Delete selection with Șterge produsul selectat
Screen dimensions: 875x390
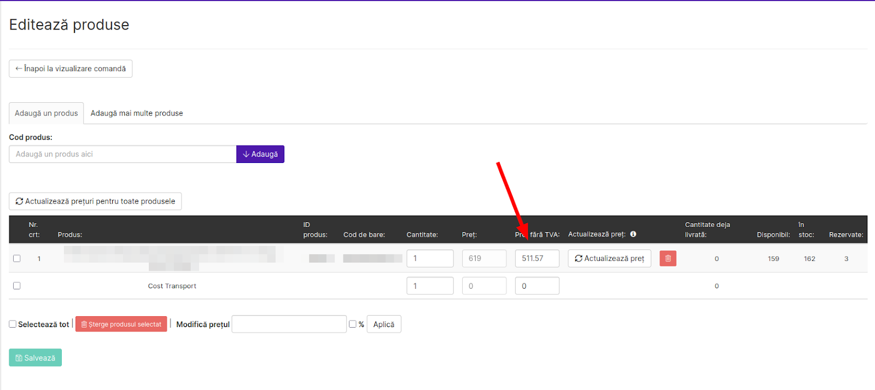[121, 324]
